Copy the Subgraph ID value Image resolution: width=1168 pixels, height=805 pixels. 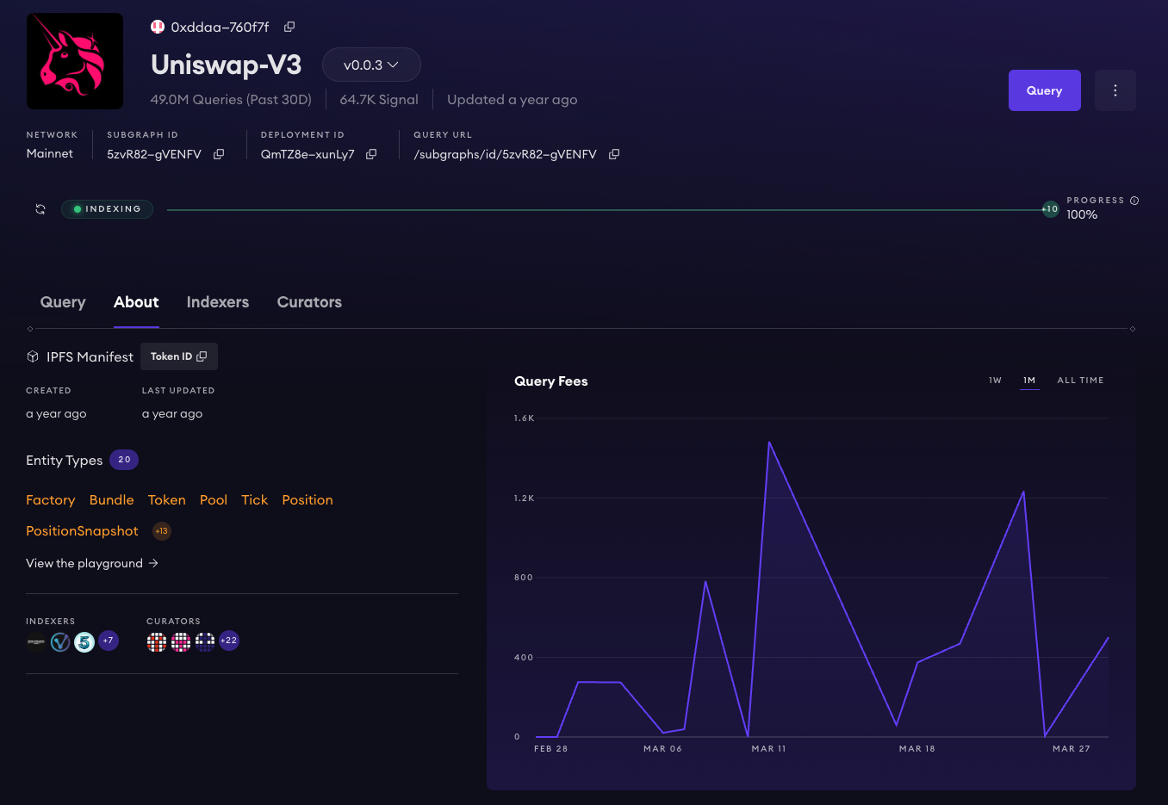click(x=219, y=154)
